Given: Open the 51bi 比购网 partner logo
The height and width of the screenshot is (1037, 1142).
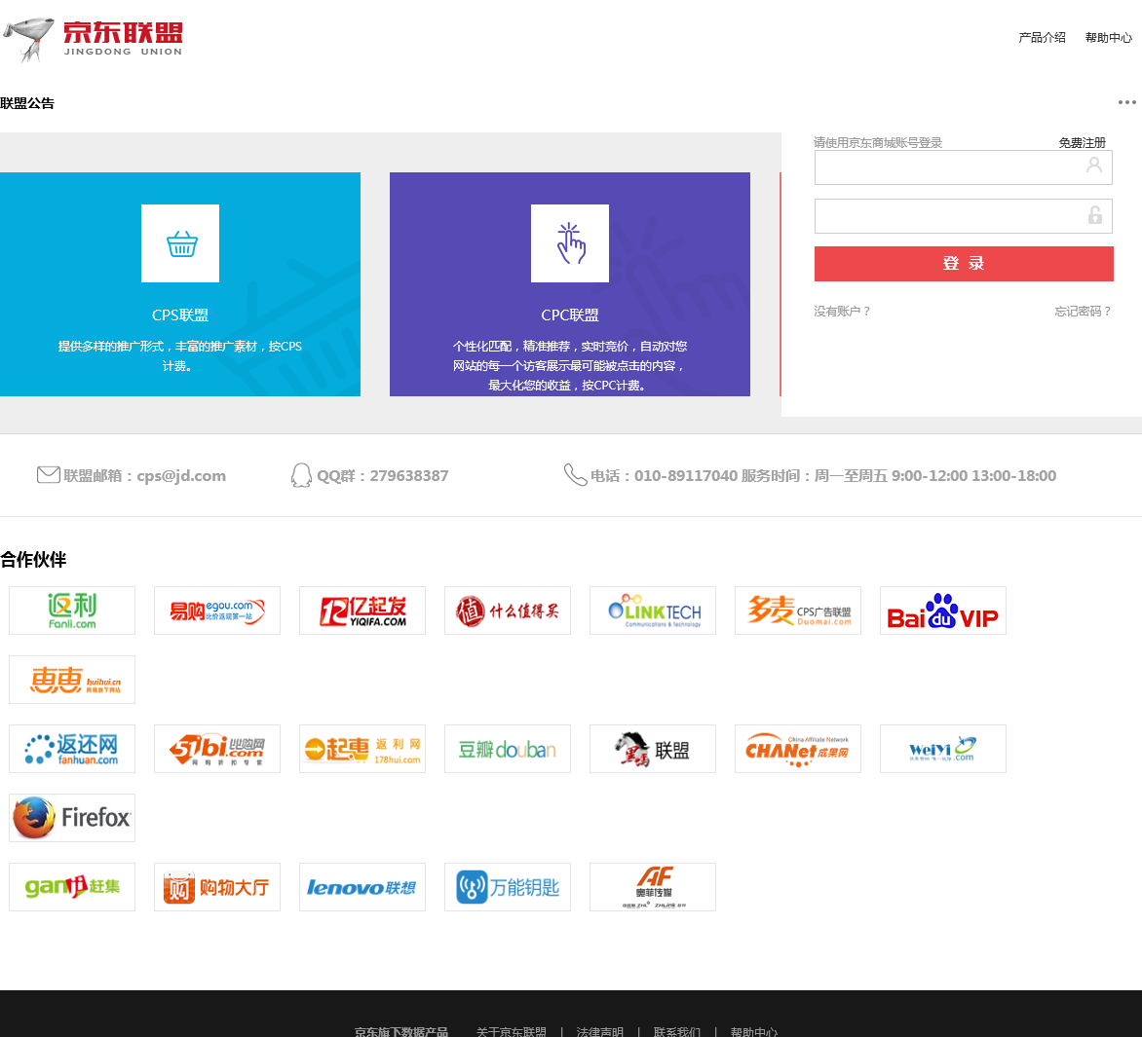Looking at the screenshot, I should [x=217, y=749].
